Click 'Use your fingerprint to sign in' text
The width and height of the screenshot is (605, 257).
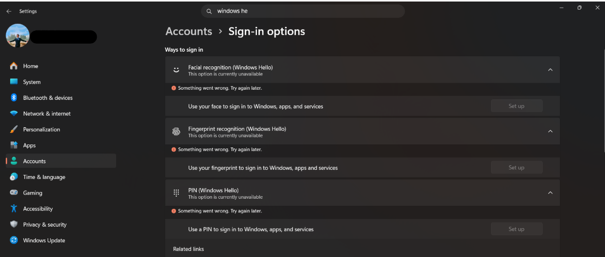click(x=263, y=168)
